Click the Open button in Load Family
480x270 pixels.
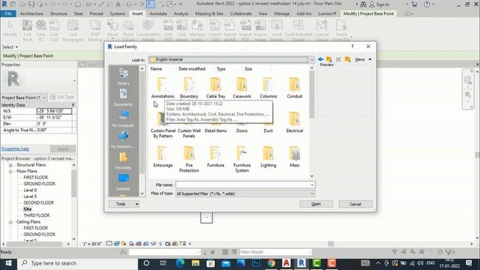[316, 204]
